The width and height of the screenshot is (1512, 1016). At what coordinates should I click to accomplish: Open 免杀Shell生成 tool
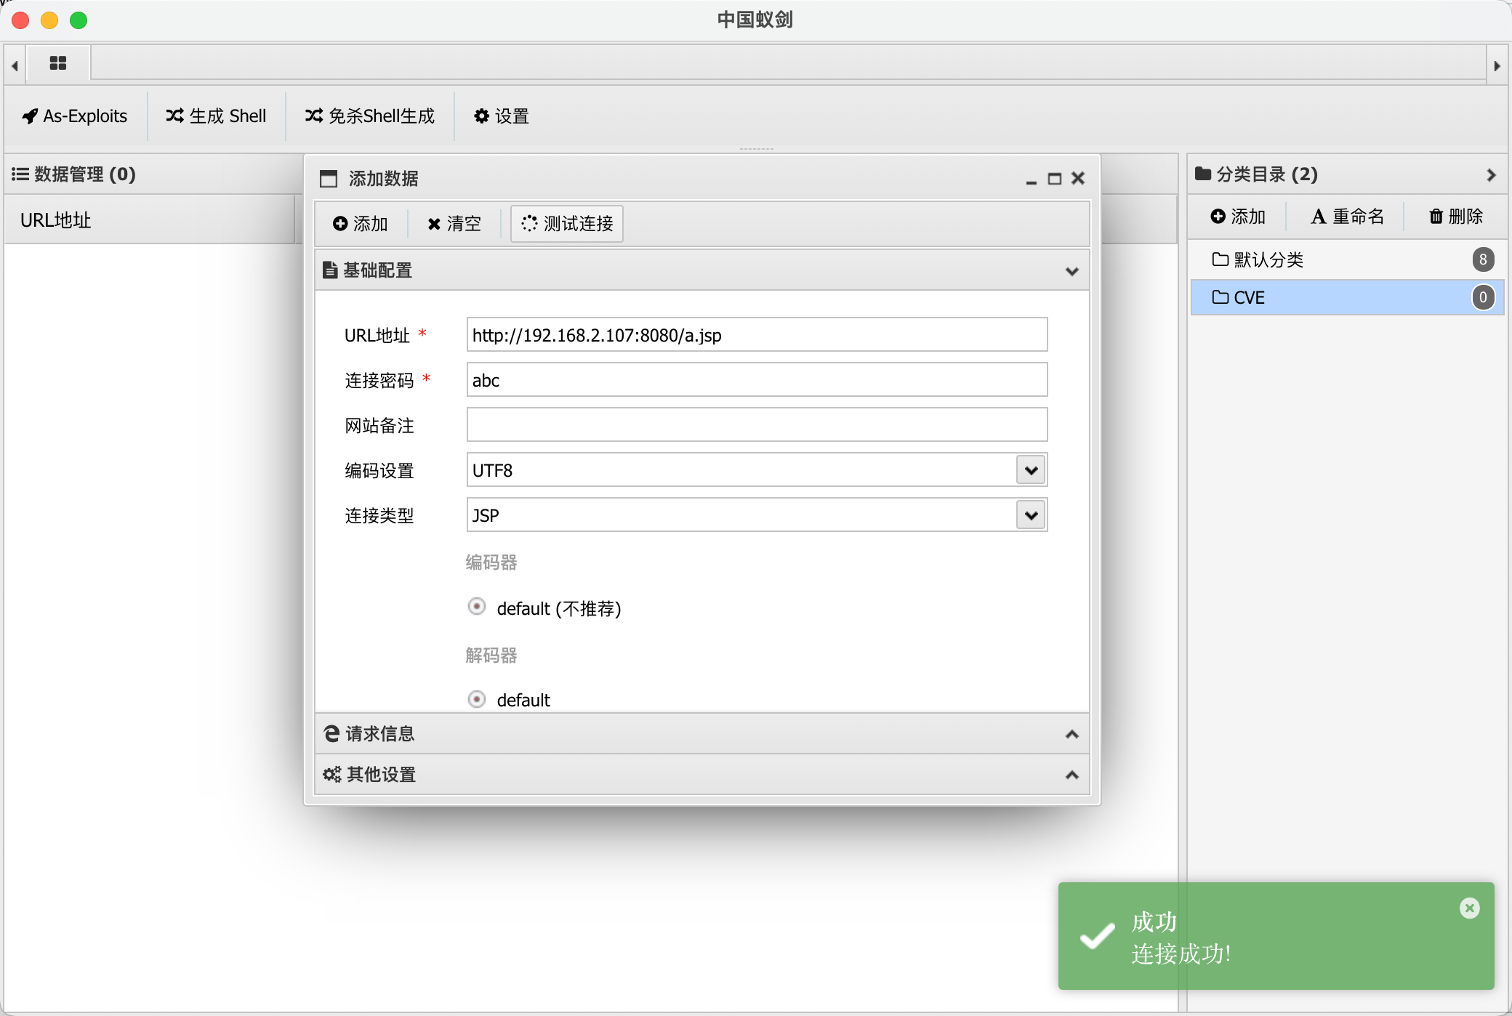(x=369, y=116)
